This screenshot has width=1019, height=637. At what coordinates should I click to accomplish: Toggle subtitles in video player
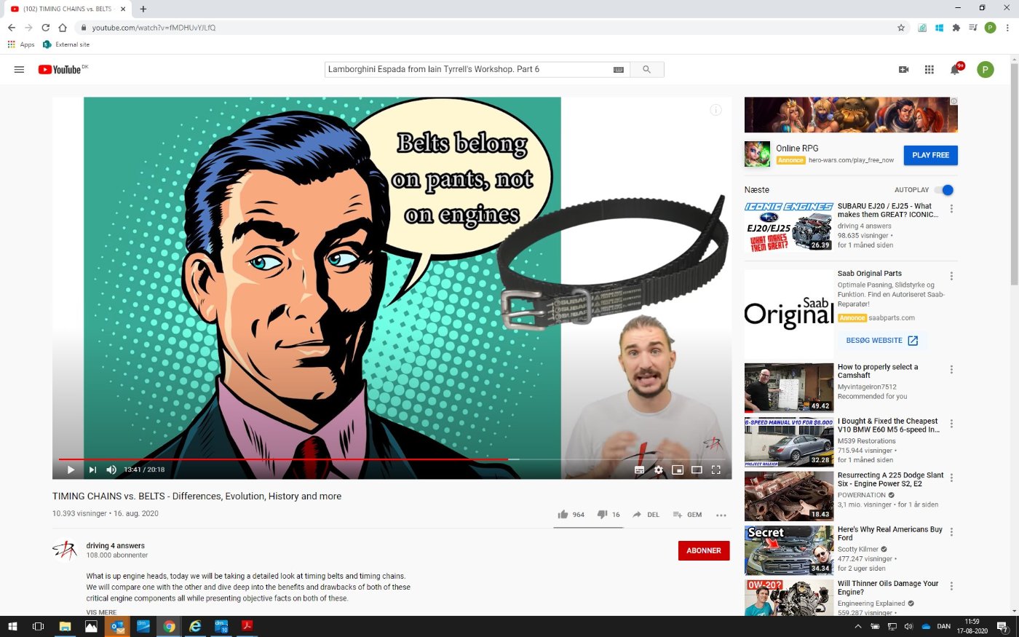640,470
